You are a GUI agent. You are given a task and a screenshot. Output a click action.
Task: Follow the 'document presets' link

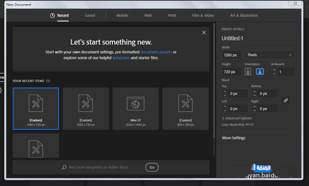(156, 52)
